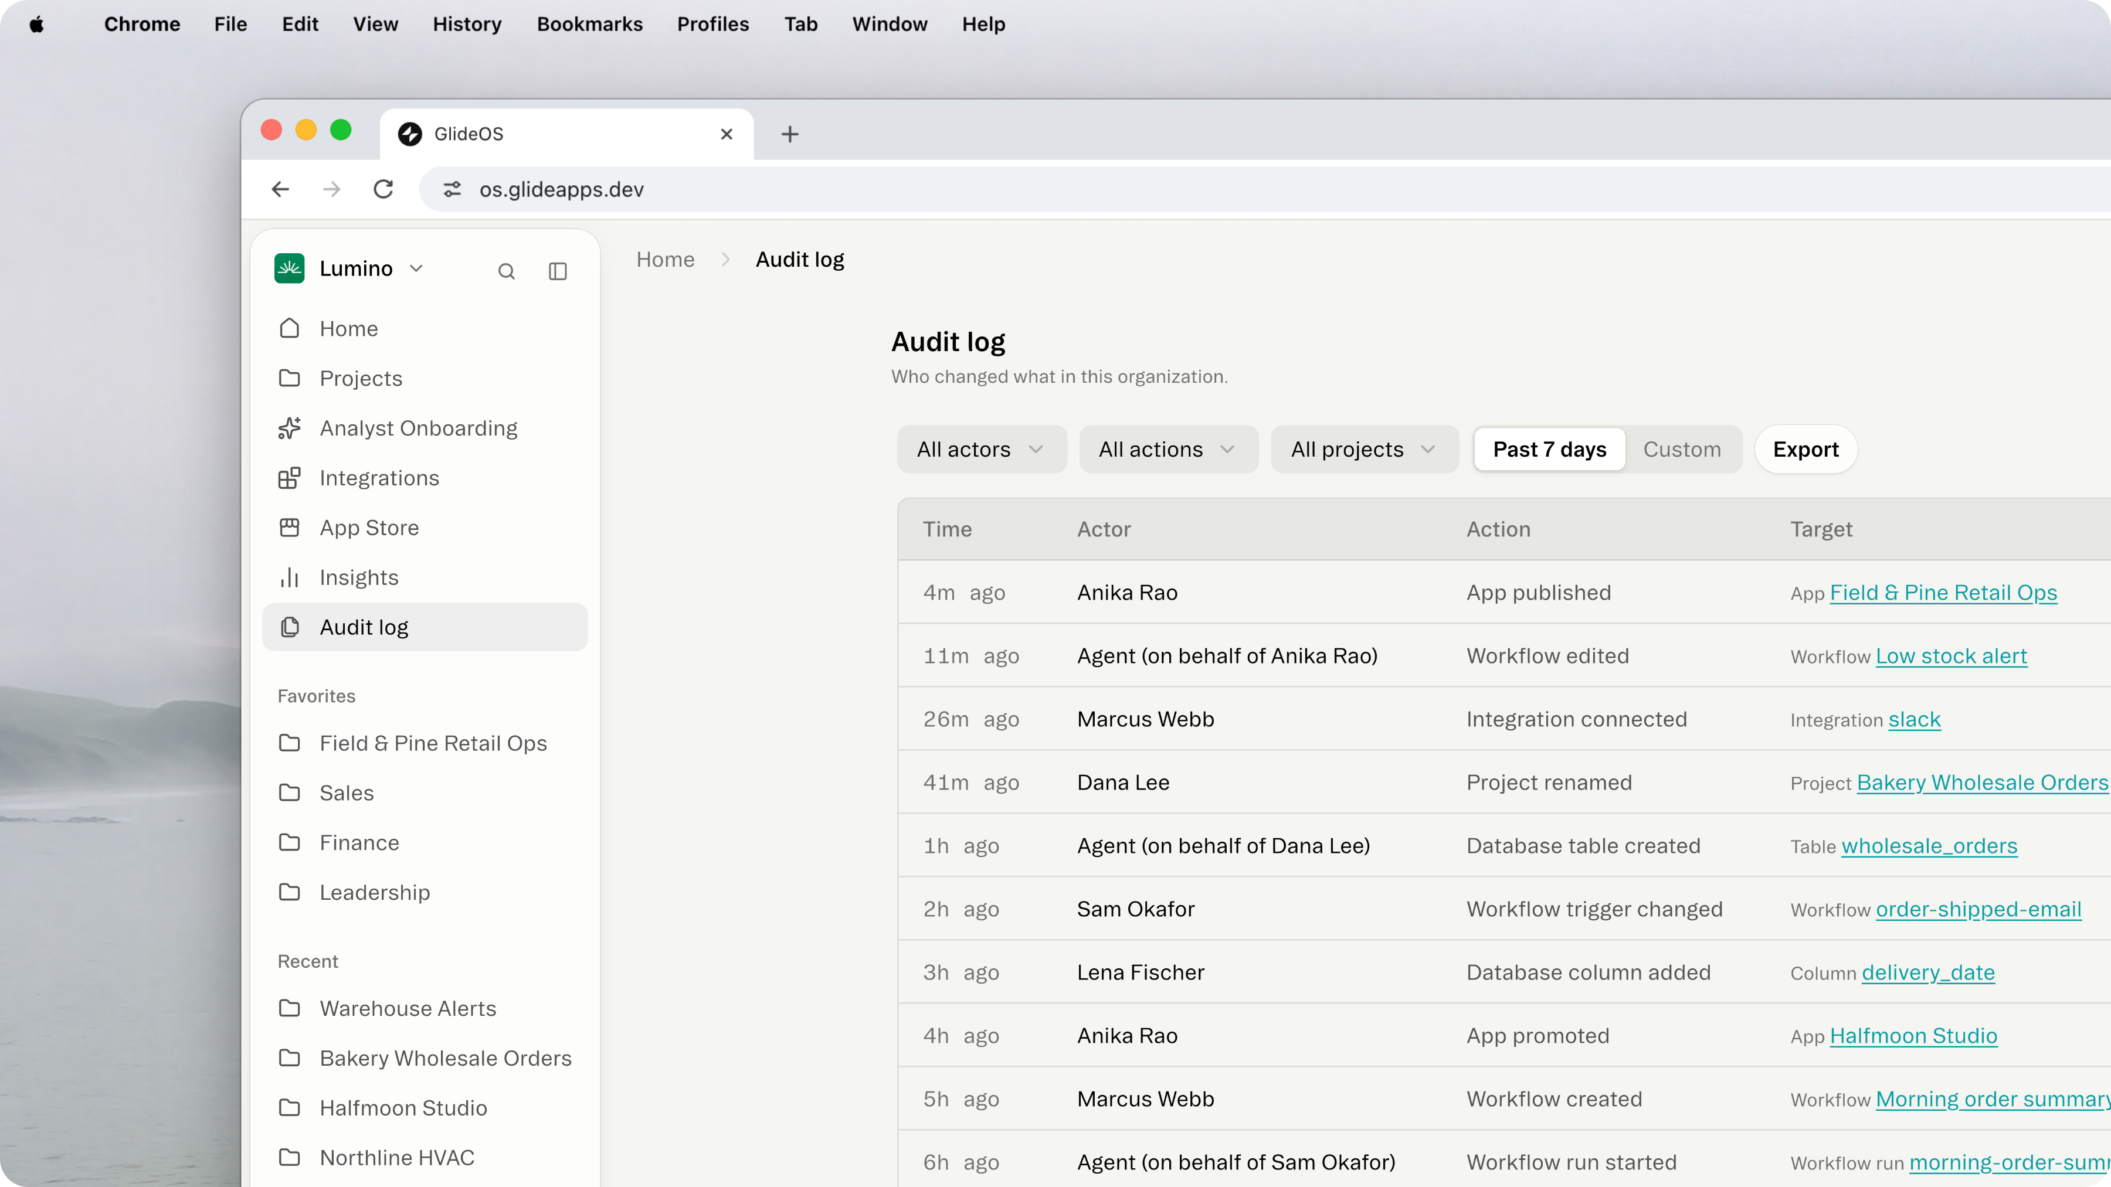Click the site info icon in address bar
2111x1187 pixels.
tap(452, 189)
